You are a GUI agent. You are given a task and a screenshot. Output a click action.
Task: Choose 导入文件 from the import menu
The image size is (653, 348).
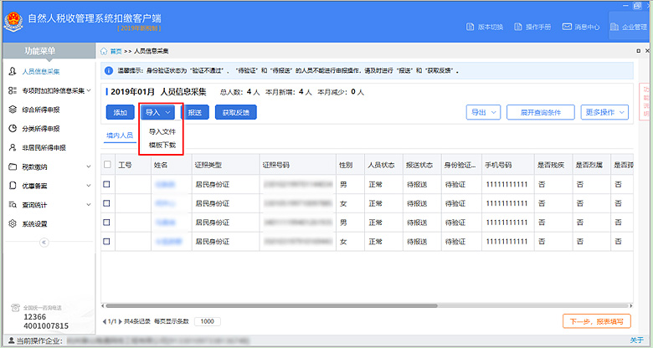pyautogui.click(x=162, y=131)
